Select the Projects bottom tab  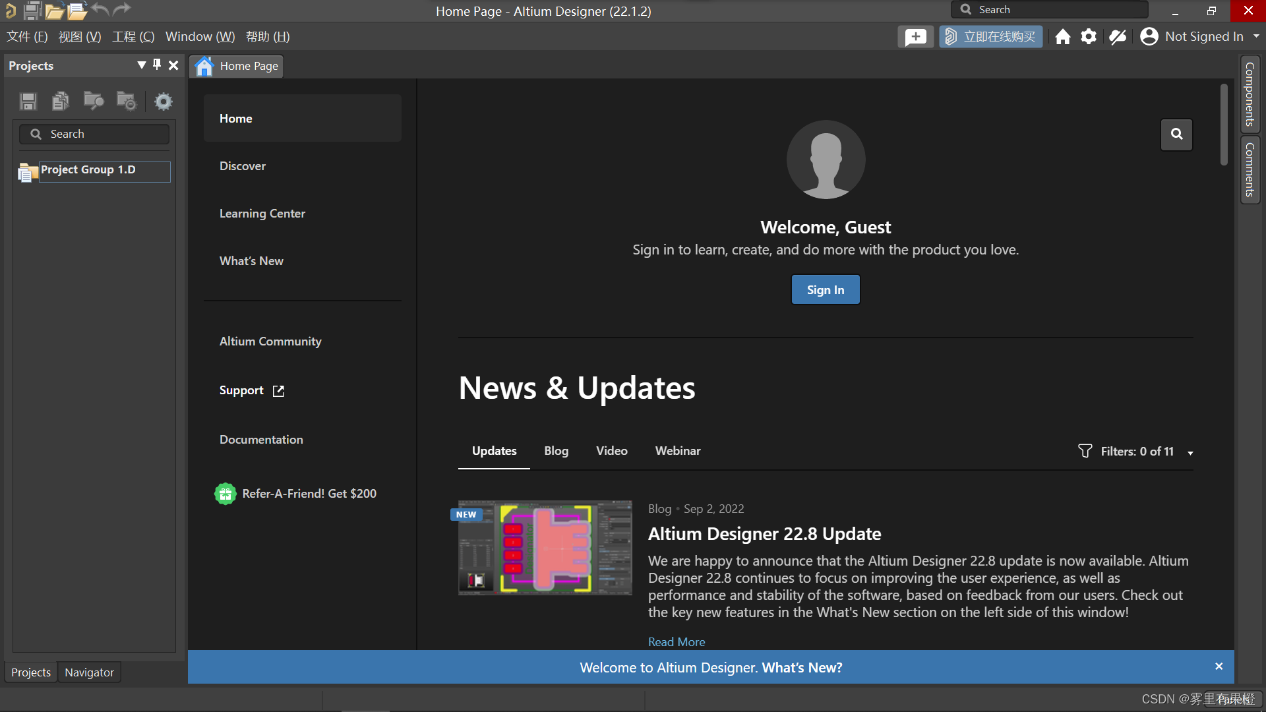[x=31, y=672]
